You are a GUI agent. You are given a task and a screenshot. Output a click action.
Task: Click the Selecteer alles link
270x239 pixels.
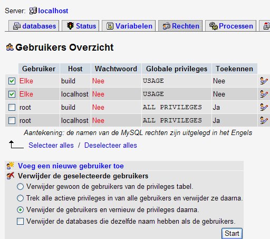point(51,146)
